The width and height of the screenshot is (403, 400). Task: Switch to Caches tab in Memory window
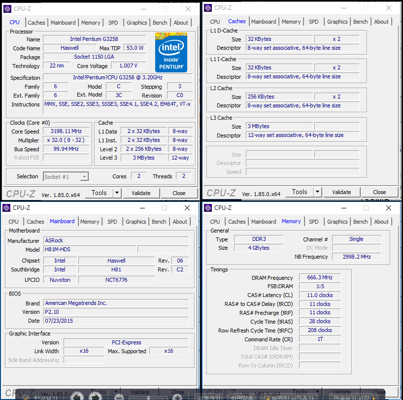pyautogui.click(x=237, y=222)
